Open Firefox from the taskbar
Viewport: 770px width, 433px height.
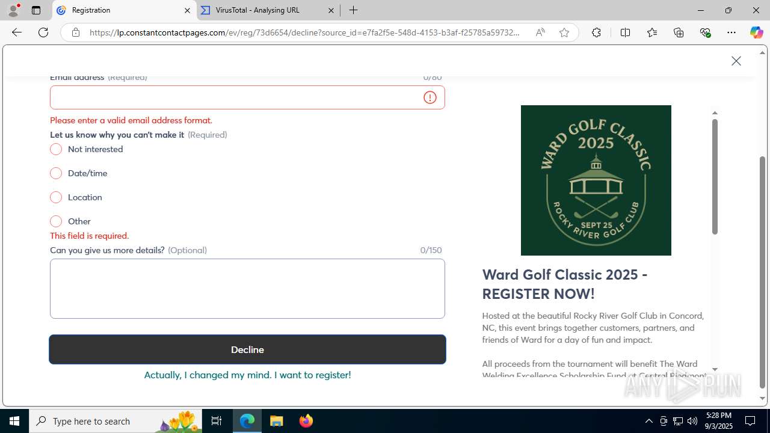pyautogui.click(x=306, y=421)
